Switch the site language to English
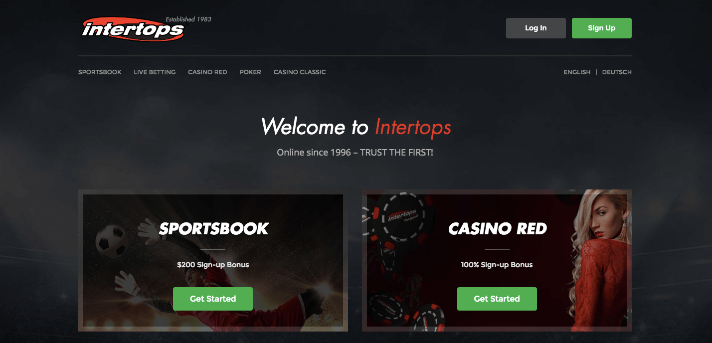712x343 pixels. (x=577, y=72)
